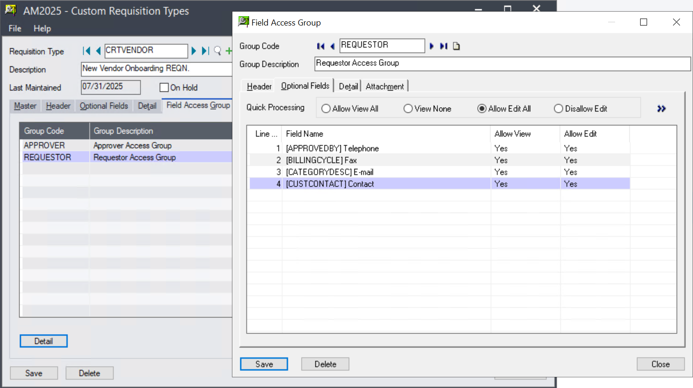693x388 pixels.
Task: Select Allow Edit All radio option
Action: pos(504,109)
